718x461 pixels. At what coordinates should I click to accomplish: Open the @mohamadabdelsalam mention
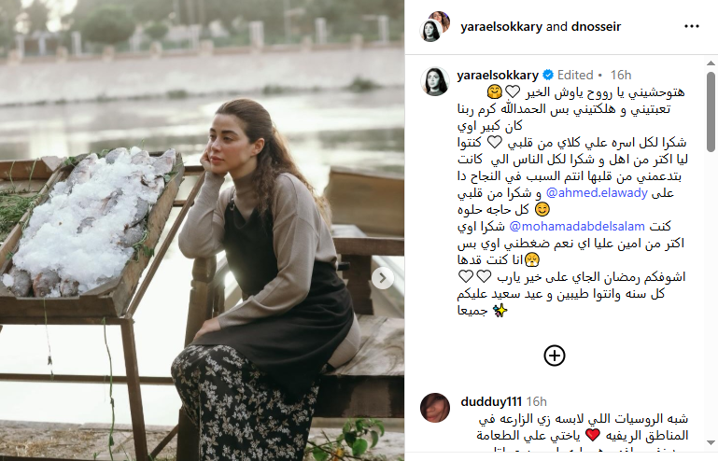pos(577,226)
